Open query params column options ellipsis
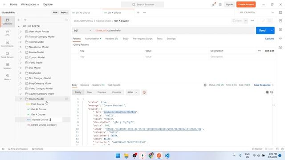The height and width of the screenshot is (160, 285). click(259, 51)
